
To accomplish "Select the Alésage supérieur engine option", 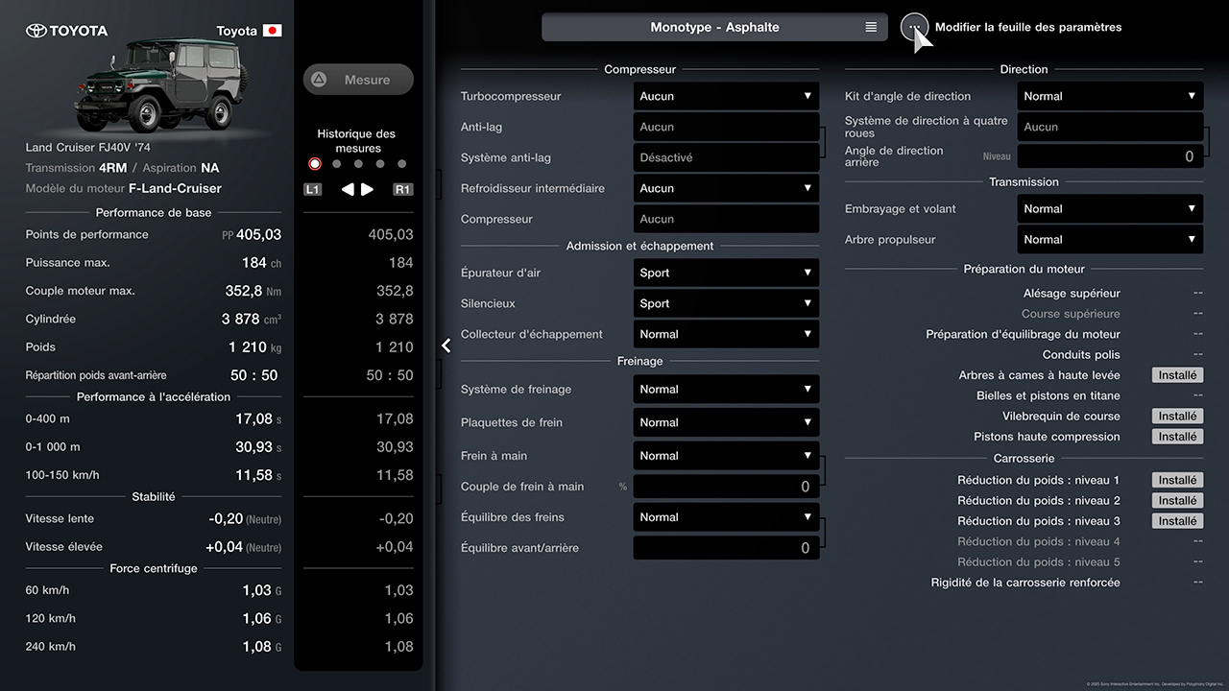I will [x=1072, y=294].
